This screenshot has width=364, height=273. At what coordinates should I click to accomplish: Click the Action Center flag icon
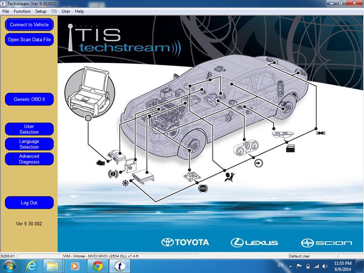coord(299,266)
